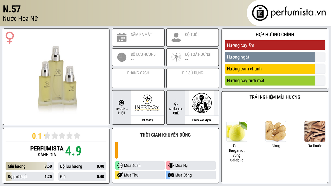Click the Thời gian khuyên dùng heading
Viewport: 331px width, 186px height.
click(x=165, y=135)
